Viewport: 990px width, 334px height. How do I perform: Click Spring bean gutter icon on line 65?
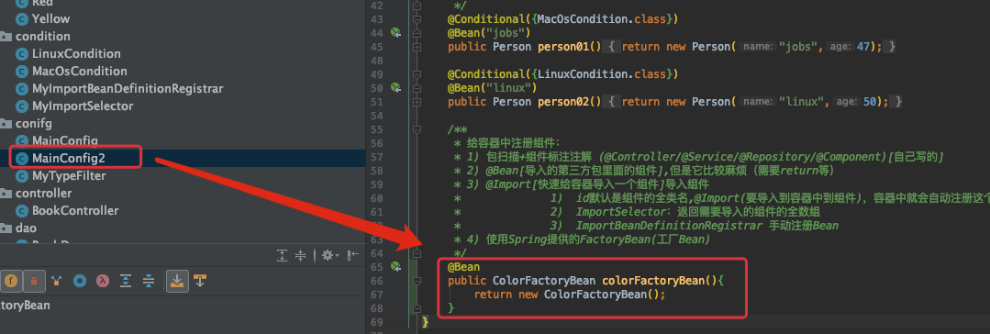click(x=395, y=266)
